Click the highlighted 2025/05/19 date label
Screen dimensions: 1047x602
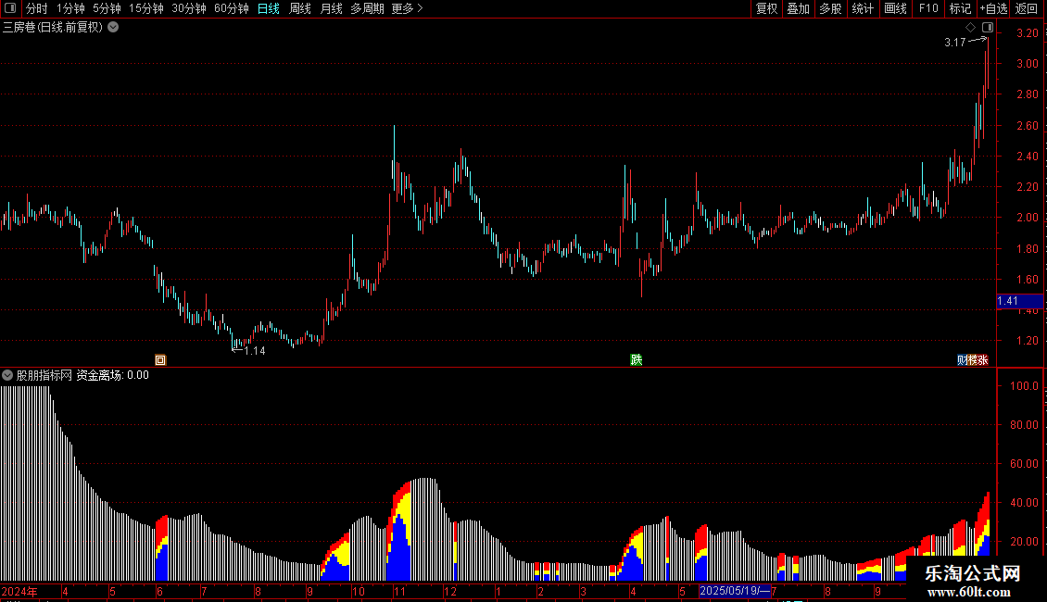735,591
